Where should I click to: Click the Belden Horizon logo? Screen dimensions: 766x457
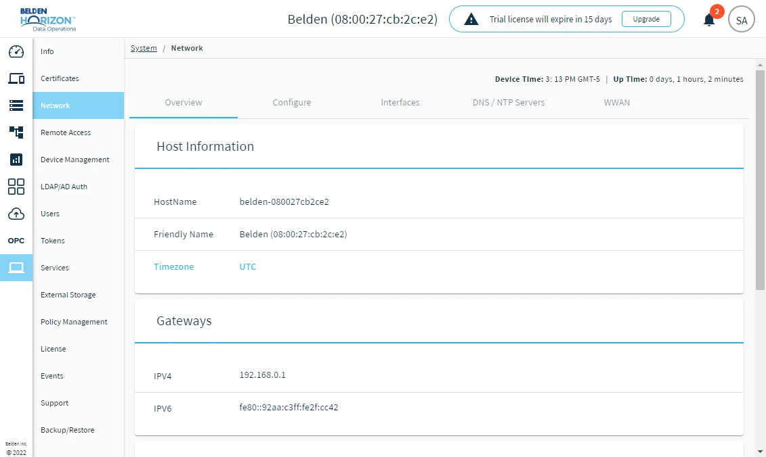tap(48, 20)
